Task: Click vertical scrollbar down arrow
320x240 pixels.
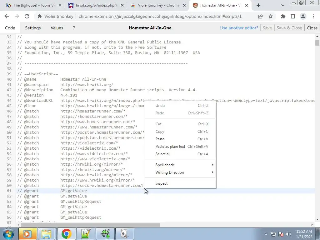Action: [317, 219]
